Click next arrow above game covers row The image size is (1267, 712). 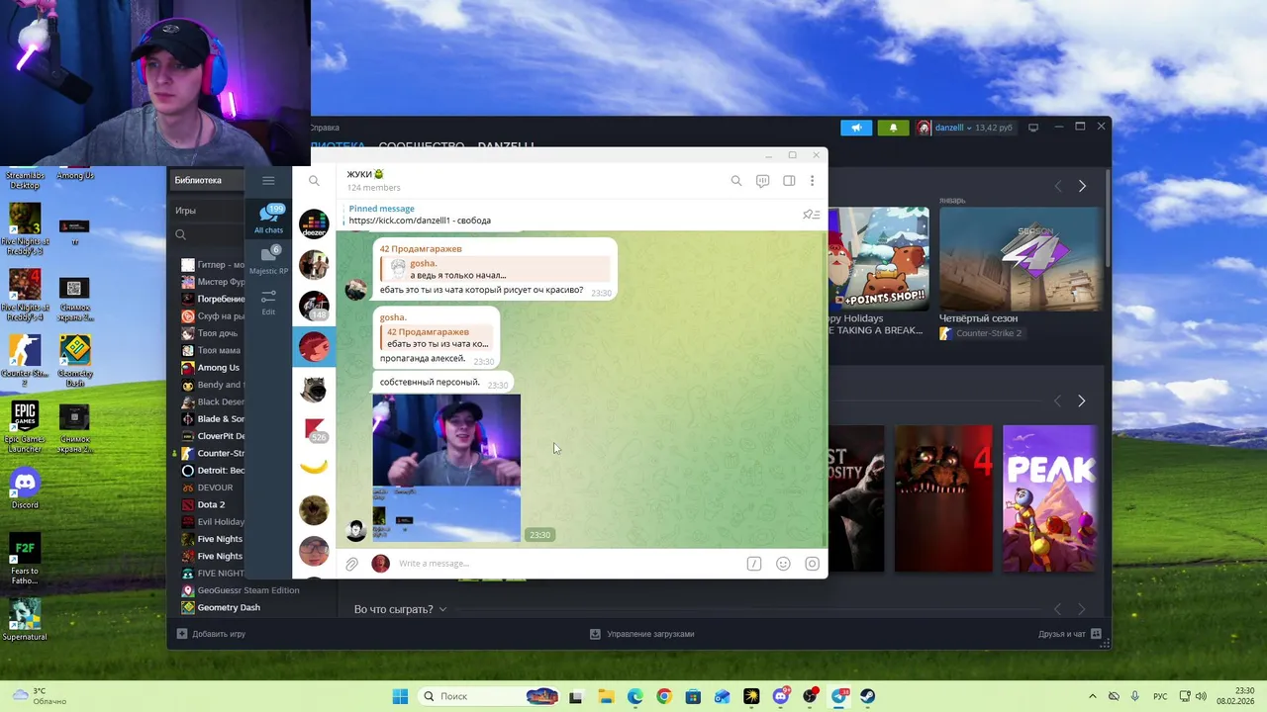[x=1081, y=400]
